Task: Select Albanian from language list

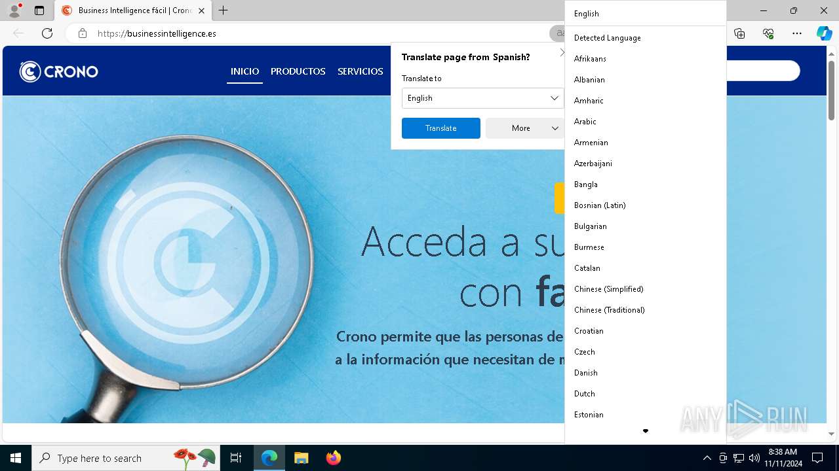Action: click(x=646, y=80)
